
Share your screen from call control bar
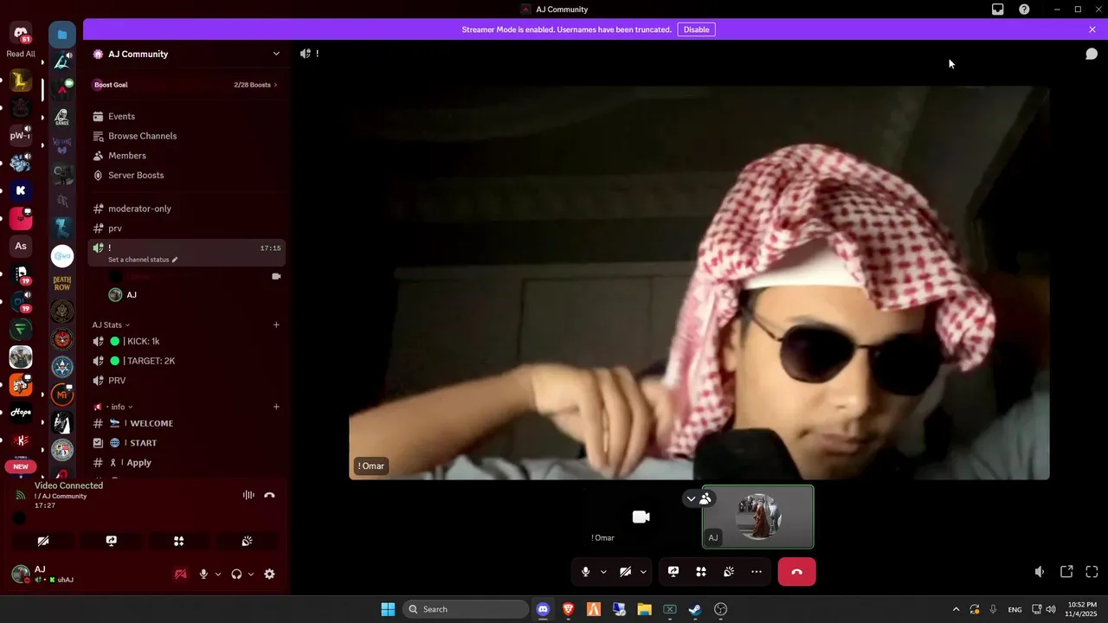point(673,572)
